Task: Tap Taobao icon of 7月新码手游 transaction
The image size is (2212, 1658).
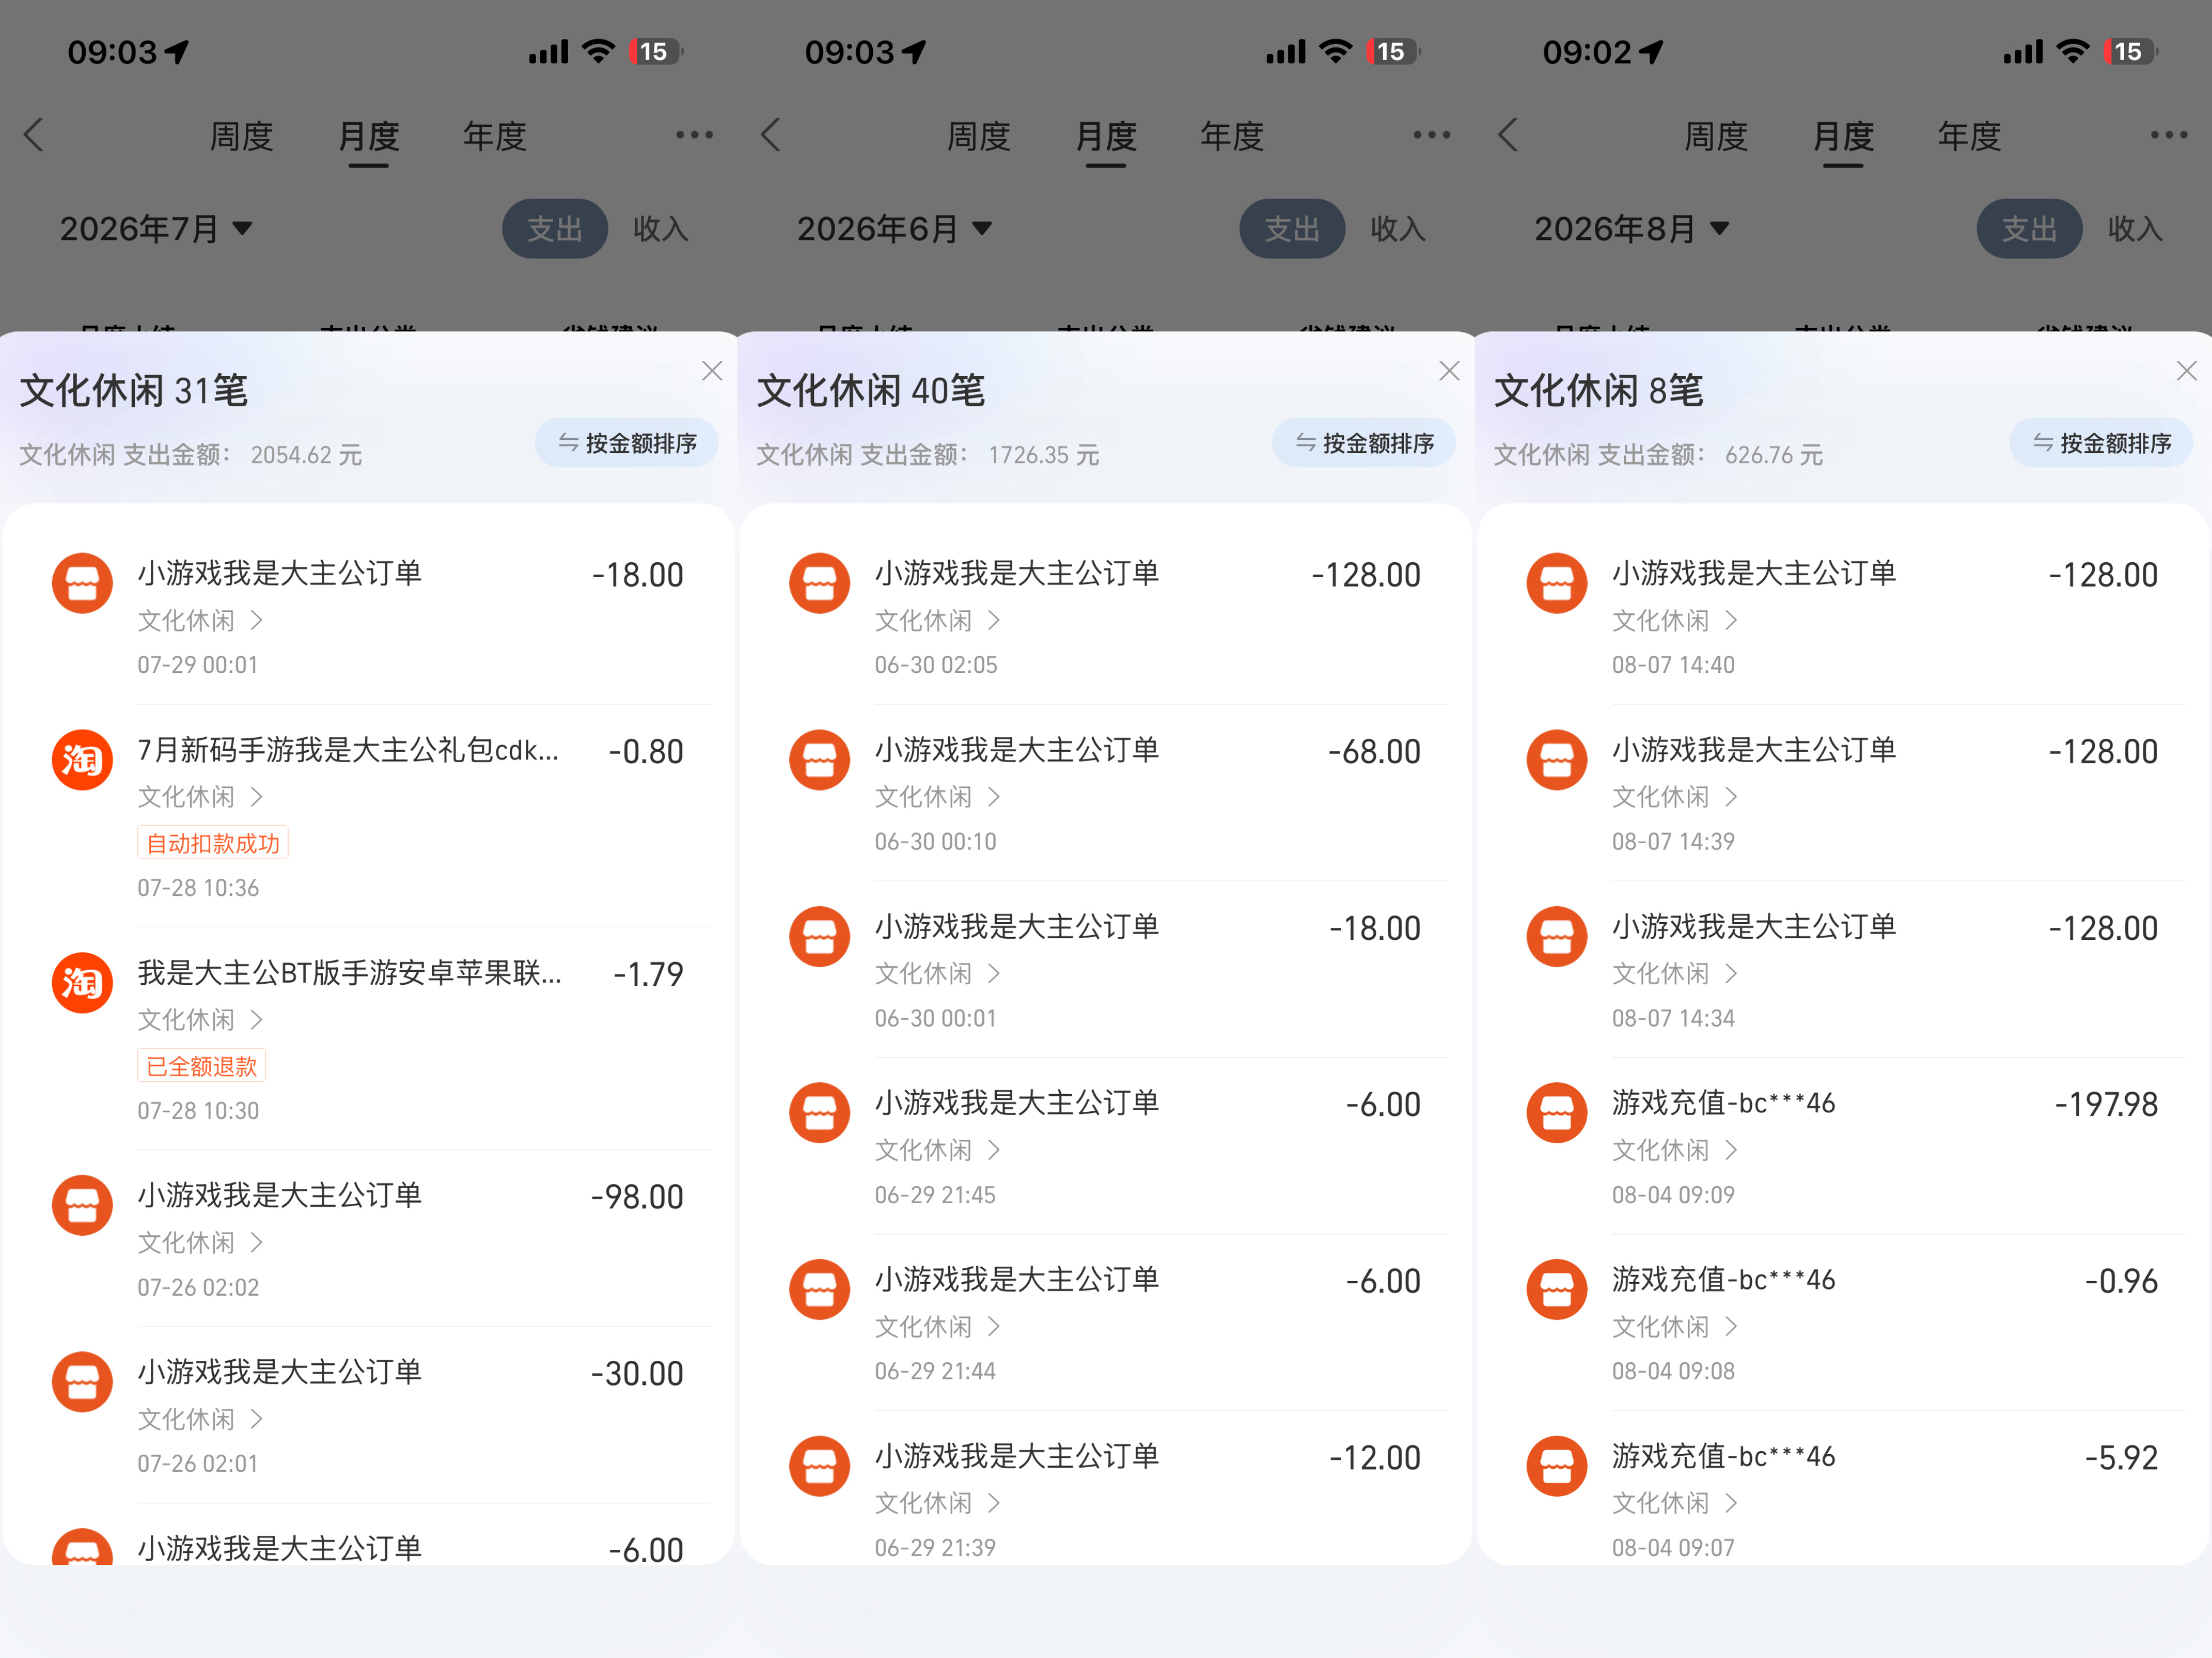Action: tap(82, 759)
